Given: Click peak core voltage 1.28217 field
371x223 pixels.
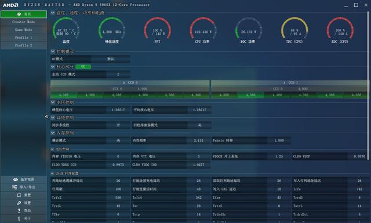Looking at the screenshot, I should [118, 110].
